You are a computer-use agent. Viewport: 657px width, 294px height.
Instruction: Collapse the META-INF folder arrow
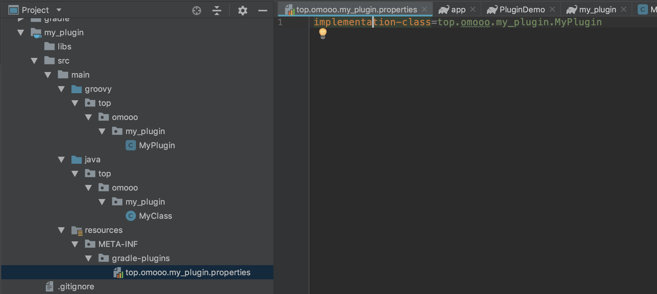pos(75,244)
